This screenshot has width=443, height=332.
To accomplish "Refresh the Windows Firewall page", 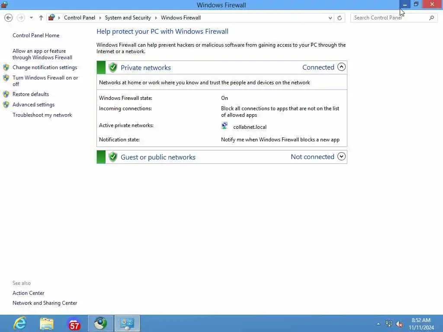I will (340, 18).
